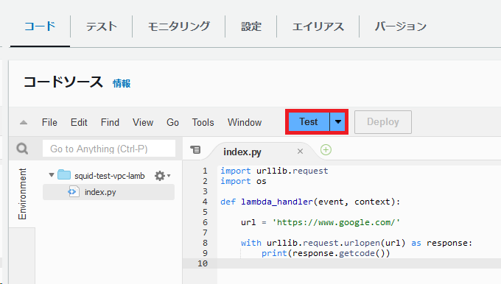Screen dimensions: 501x284
Task: Open the tab list icon left of index.py
Action: 195,149
